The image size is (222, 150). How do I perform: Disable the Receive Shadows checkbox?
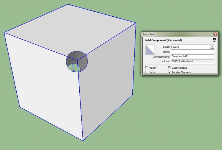tap(169, 72)
